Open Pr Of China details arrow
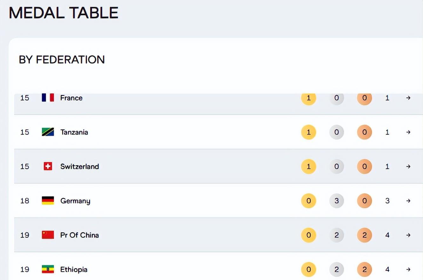The width and height of the screenshot is (423, 280). (x=408, y=235)
